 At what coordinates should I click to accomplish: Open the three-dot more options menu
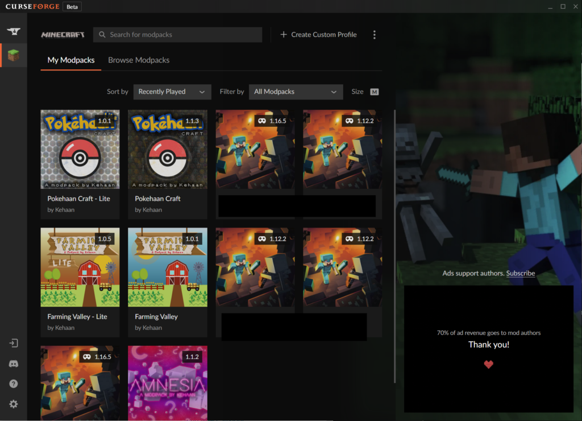tap(374, 35)
